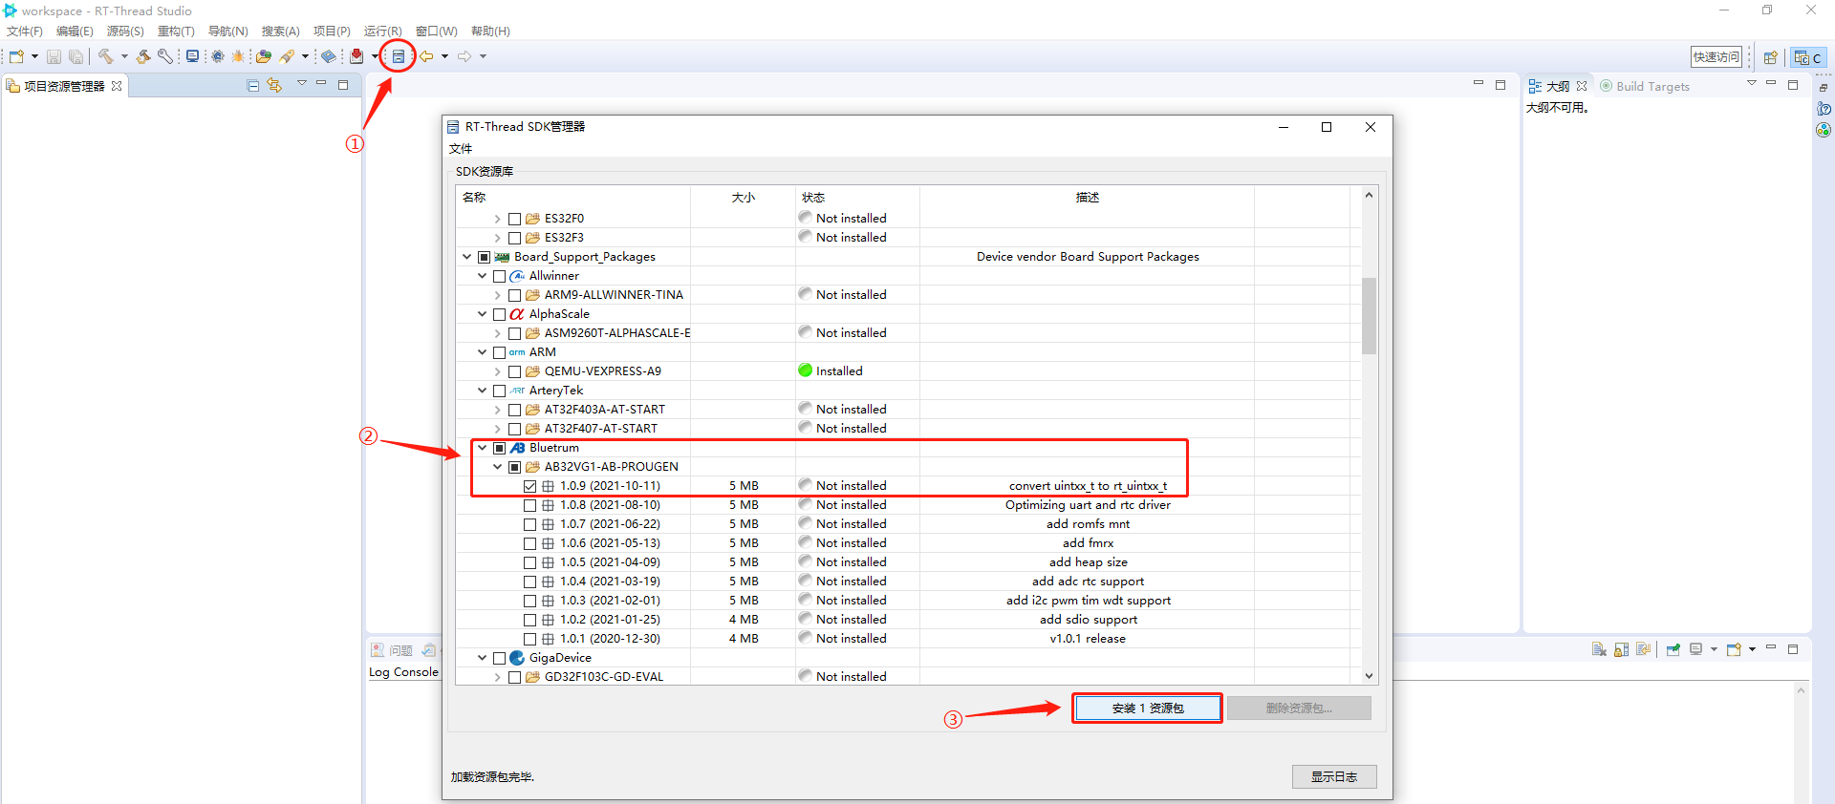This screenshot has height=804, width=1835.
Task: Open the blue book documentation icon
Action: (329, 56)
